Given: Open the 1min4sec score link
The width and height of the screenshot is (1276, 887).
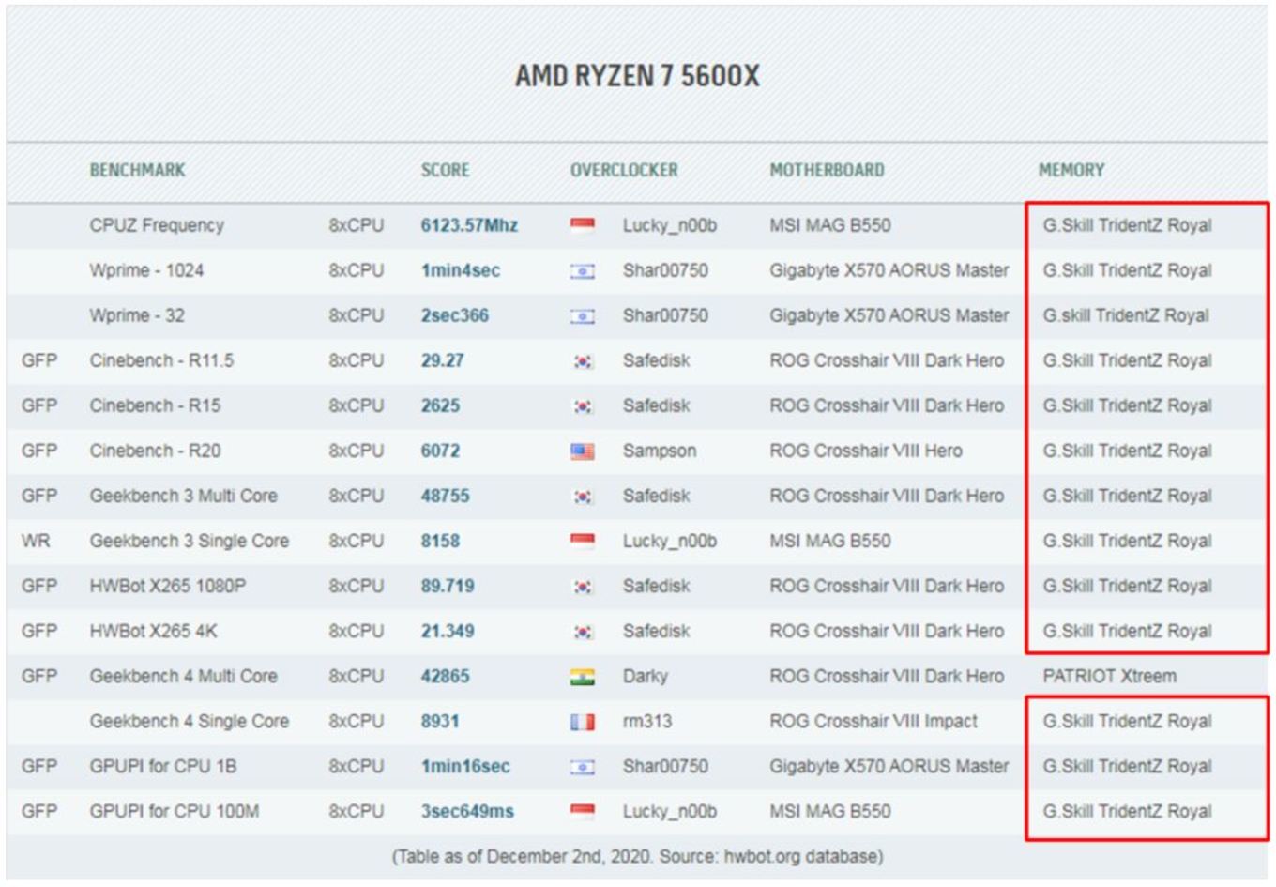Looking at the screenshot, I should tap(461, 270).
